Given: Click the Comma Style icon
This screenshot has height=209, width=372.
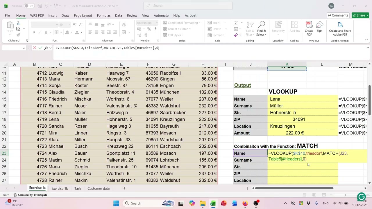Looking at the screenshot, I should 155,29.
